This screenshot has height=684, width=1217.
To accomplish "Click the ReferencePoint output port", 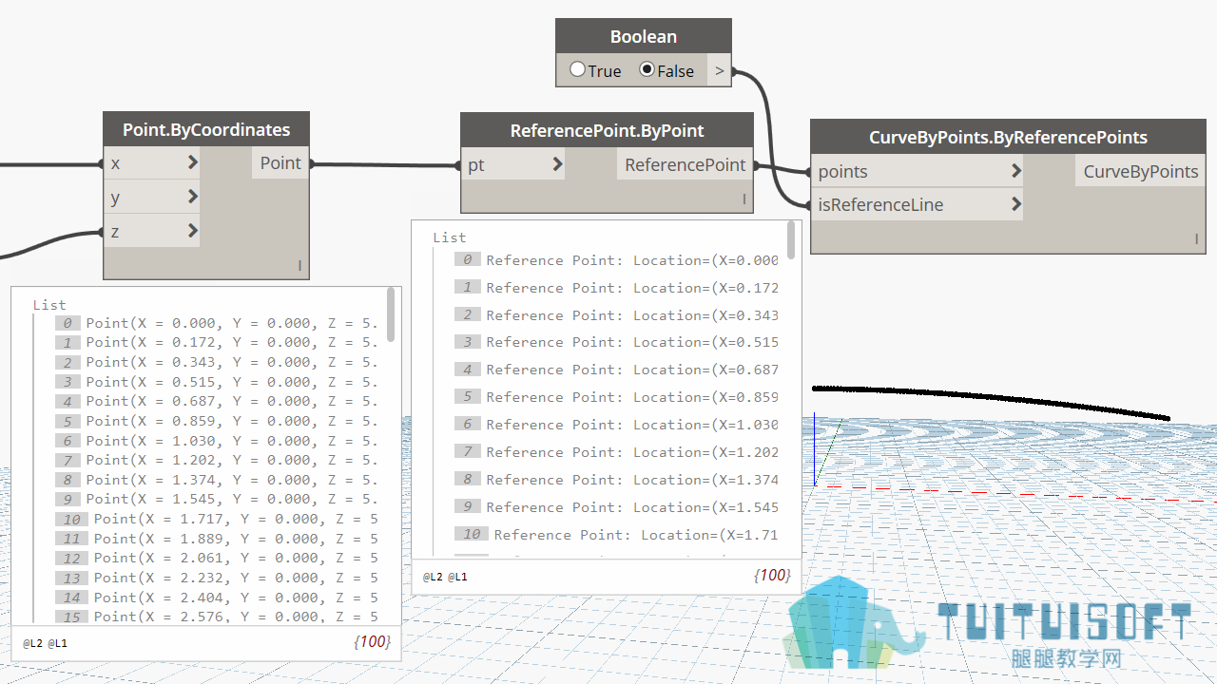I will [x=686, y=165].
